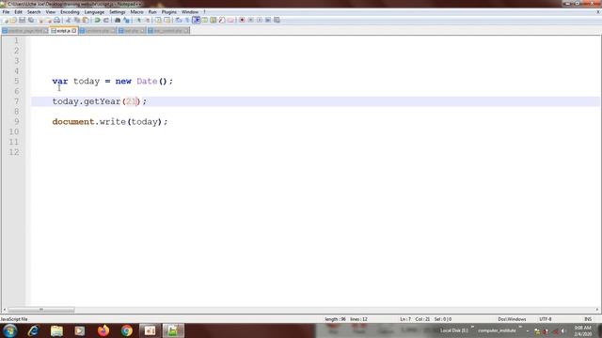Click the 'var today = new Date();' line
Screen dimensions: 602x338
tap(113, 82)
